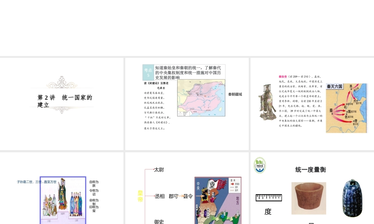Screen dimensions: 374x224
Task: Click the 子孙是二世，三世...直至万世 text
Action: [37, 182]
